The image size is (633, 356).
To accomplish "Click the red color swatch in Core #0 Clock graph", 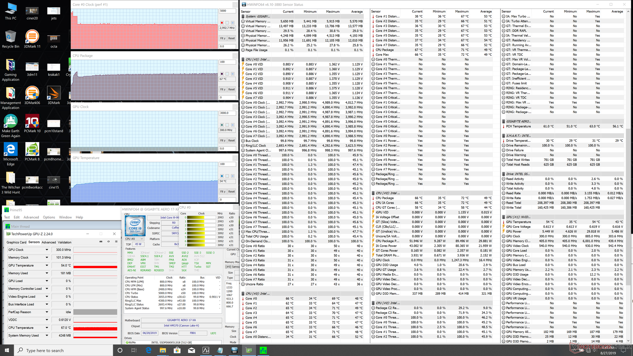I will click(x=222, y=23).
